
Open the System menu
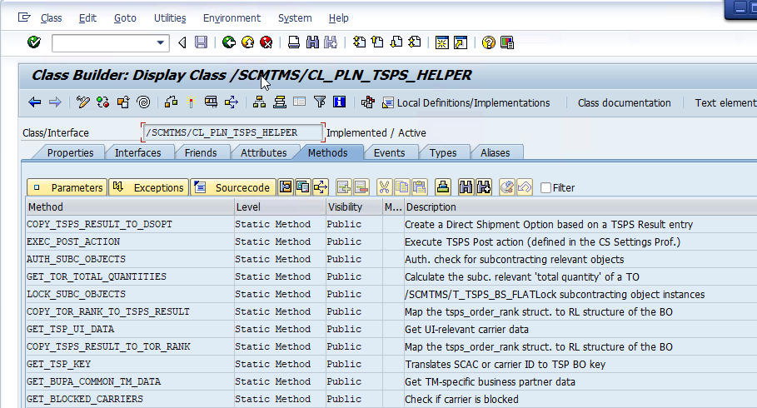pos(295,18)
